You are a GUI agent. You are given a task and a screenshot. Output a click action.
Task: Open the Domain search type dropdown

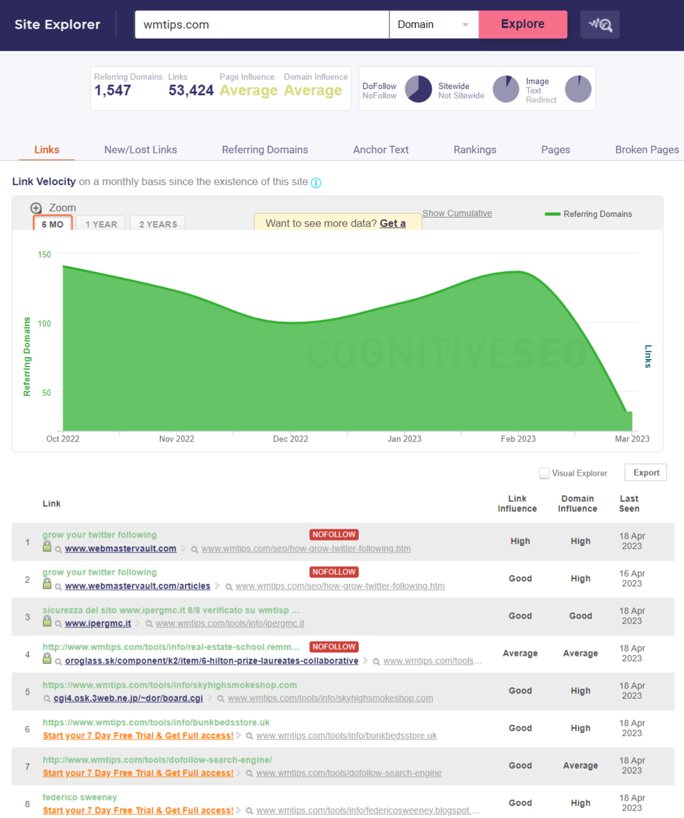434,24
